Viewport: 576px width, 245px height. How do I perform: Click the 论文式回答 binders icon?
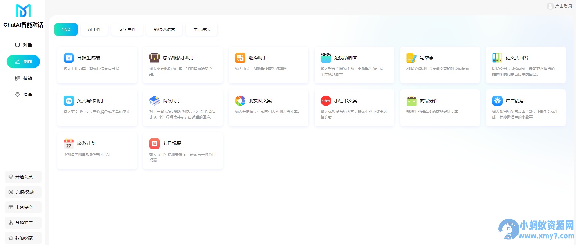click(497, 58)
